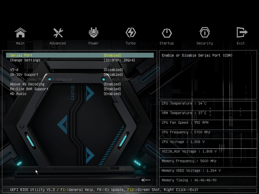Click the Startup power symbol icon
The height and width of the screenshot is (194, 259).
tap(167, 33)
